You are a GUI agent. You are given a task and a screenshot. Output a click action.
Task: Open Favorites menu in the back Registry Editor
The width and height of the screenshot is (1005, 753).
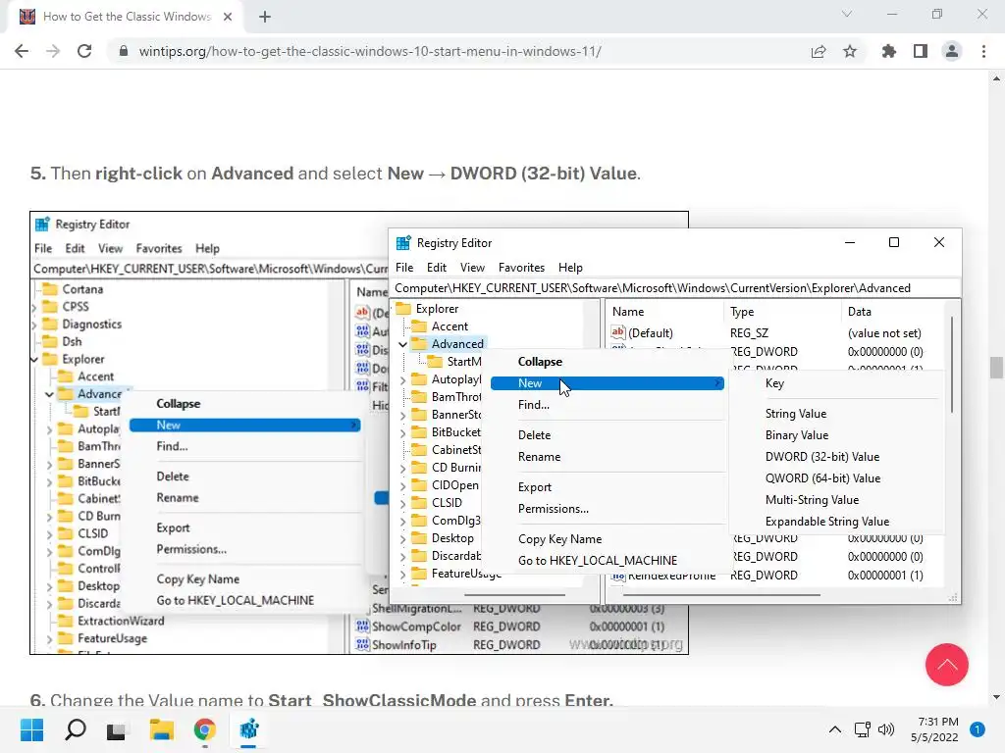click(159, 248)
